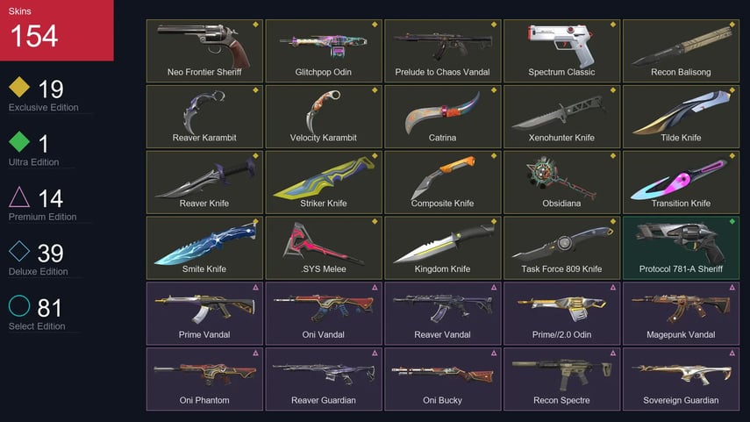Select the Reaver Karambit skin tile
This screenshot has height=422, width=750.
pos(204,117)
